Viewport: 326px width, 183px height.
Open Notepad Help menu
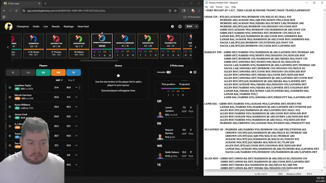(234, 7)
